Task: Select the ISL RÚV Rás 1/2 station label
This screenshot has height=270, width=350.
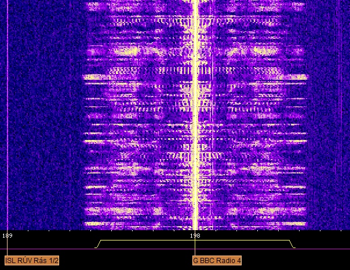Action: click(32, 261)
